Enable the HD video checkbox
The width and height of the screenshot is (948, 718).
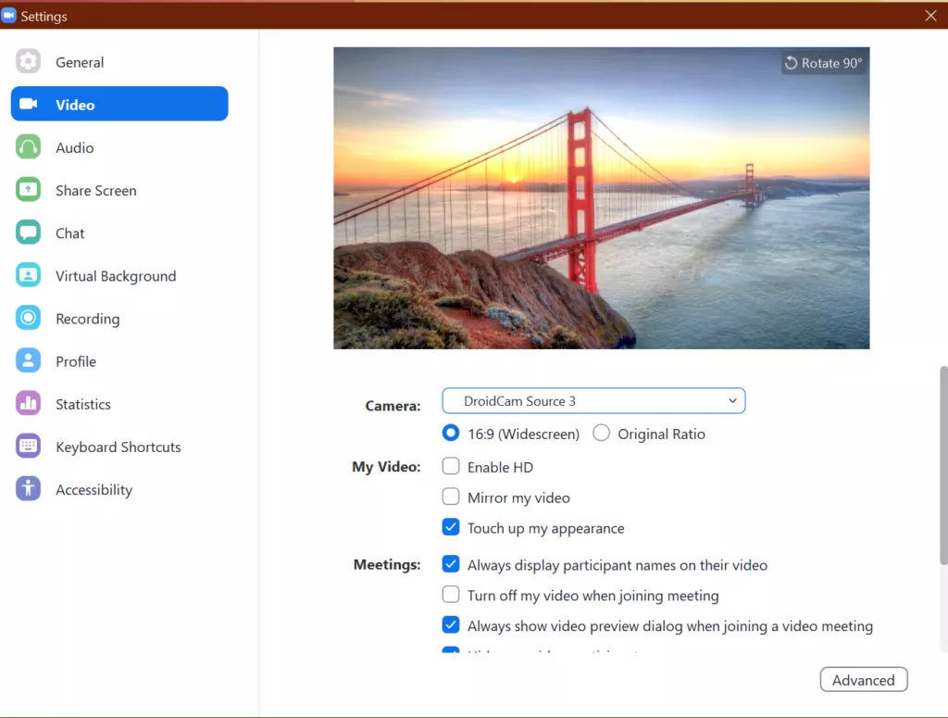[x=451, y=467]
